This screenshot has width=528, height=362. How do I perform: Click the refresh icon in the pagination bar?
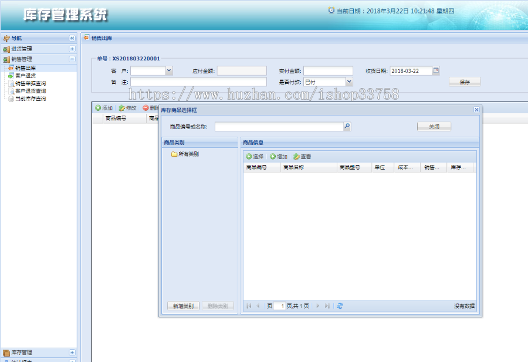(340, 306)
